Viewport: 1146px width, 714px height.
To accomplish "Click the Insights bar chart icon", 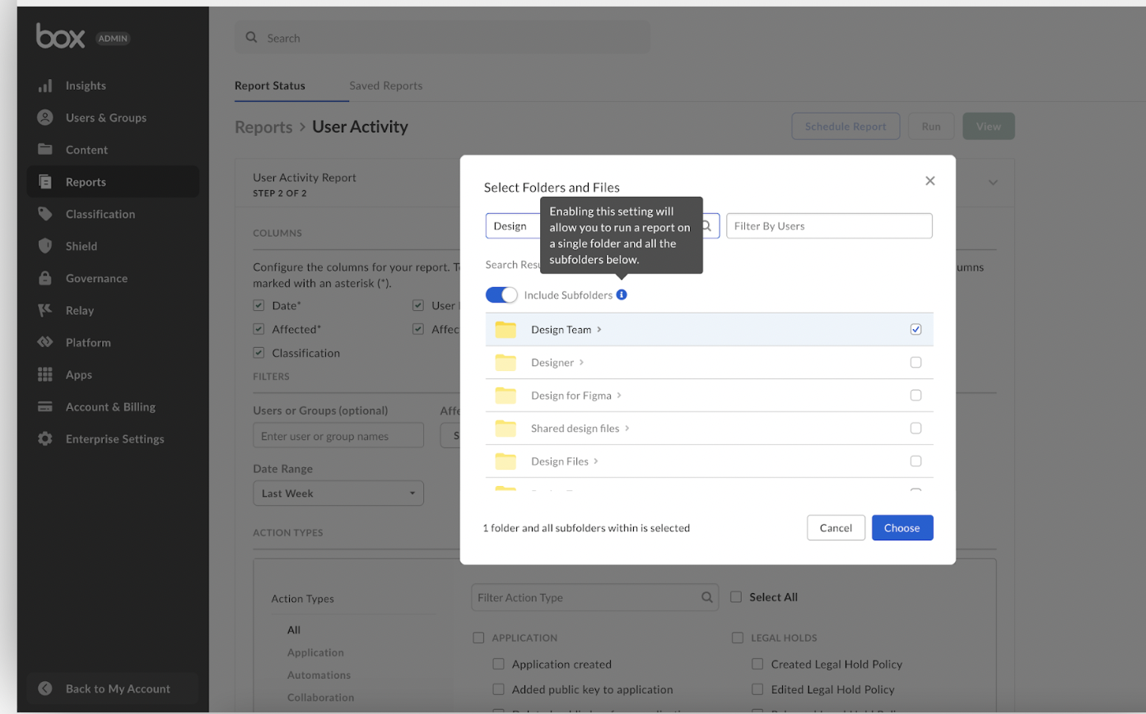I will [45, 86].
